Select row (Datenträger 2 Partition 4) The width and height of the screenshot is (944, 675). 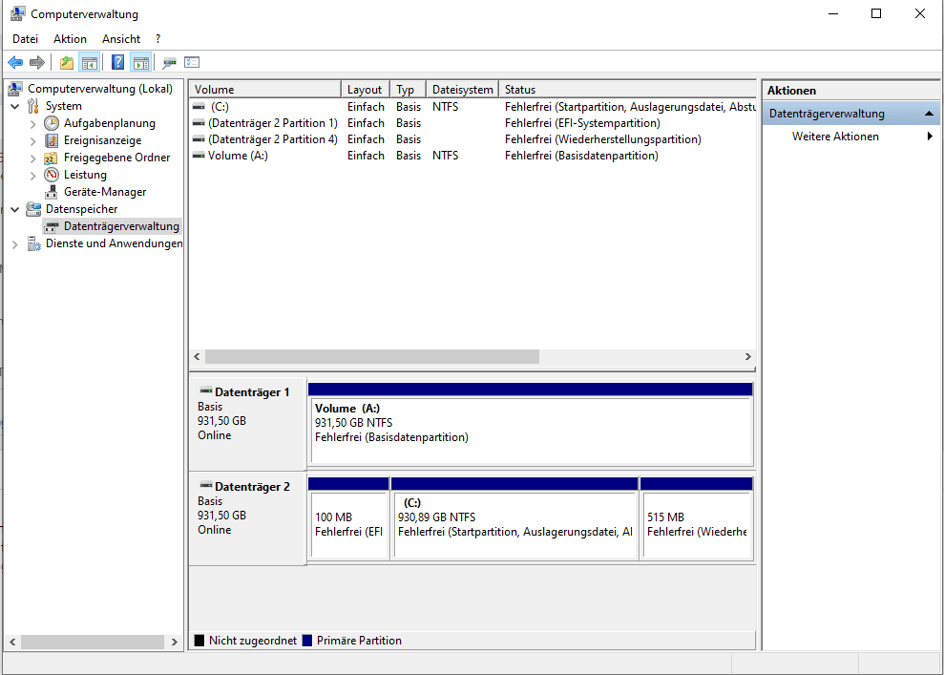472,139
